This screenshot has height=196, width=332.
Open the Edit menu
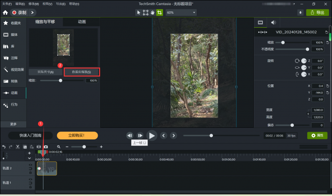click(20, 4)
